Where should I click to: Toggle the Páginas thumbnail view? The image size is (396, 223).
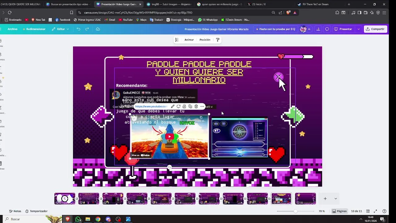click(340, 211)
